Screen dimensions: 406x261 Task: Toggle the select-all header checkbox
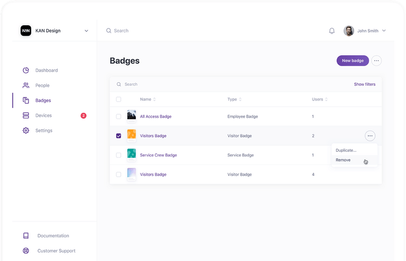pos(118,100)
